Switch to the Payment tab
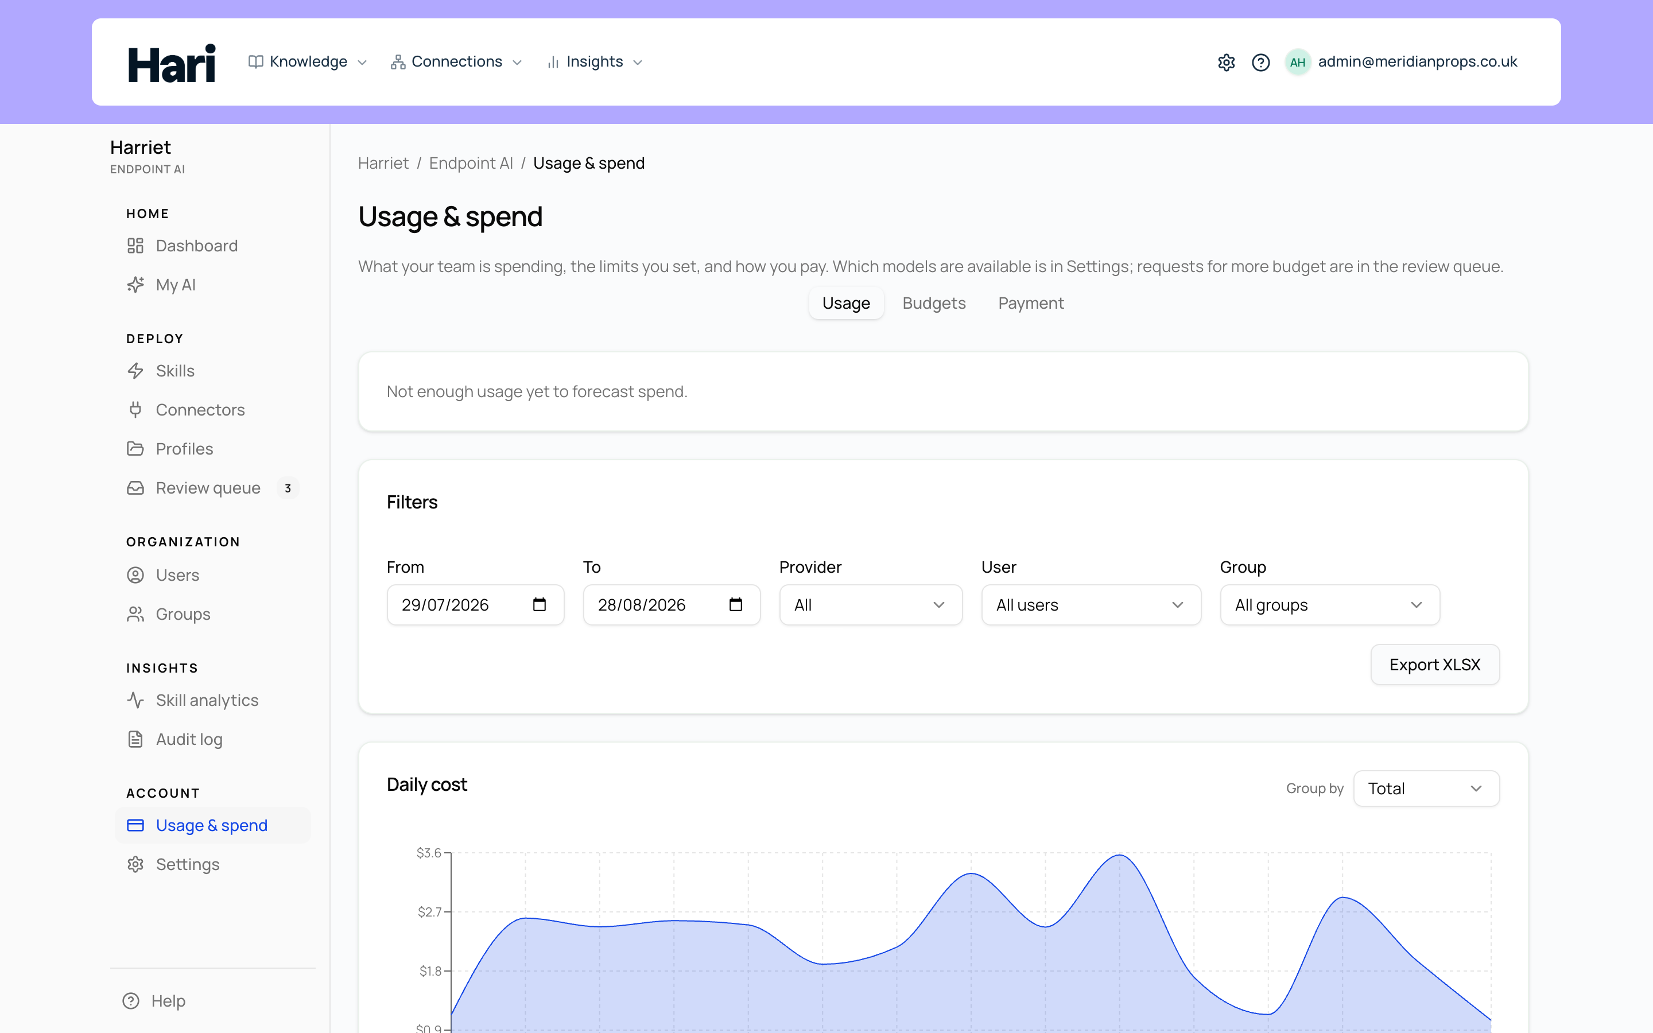This screenshot has height=1033, width=1653. pyautogui.click(x=1031, y=304)
